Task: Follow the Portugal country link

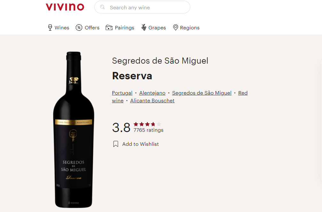Action: pyautogui.click(x=122, y=93)
